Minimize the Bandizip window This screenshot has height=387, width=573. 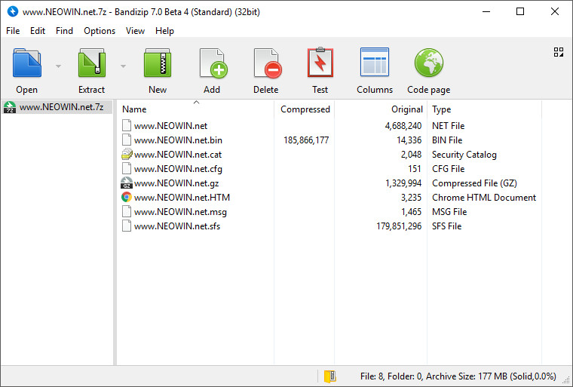click(x=486, y=12)
